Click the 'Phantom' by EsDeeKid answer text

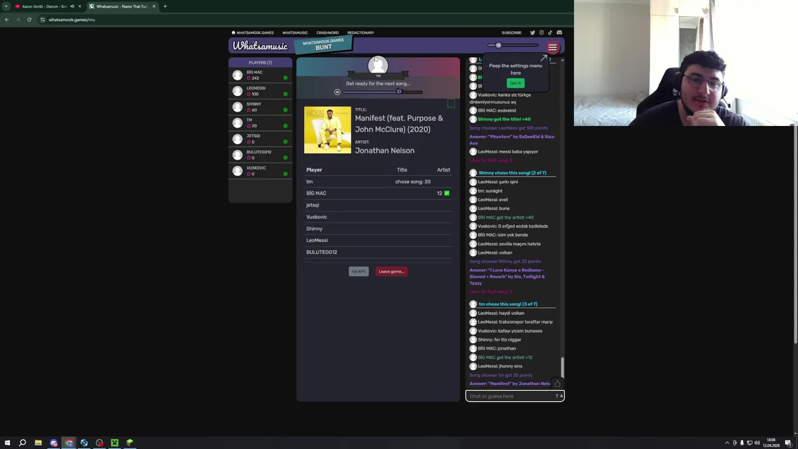coord(511,140)
